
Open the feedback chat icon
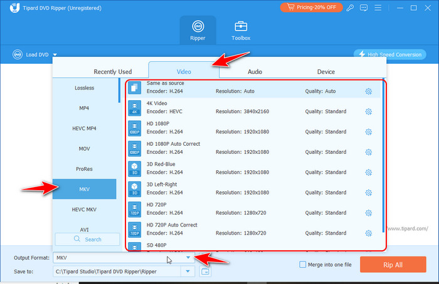coord(364,8)
